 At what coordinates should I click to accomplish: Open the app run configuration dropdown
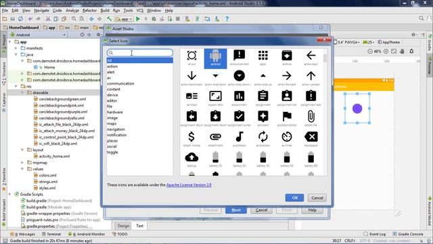point(124,19)
